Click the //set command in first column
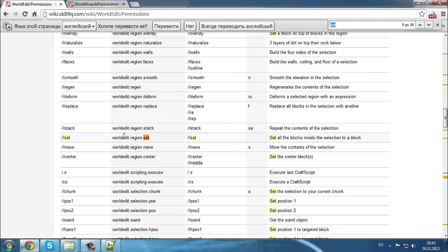The height and width of the screenshot is (252, 448). tap(66, 138)
